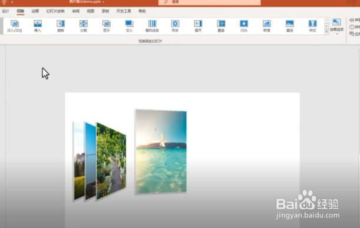Apply the Random Bars (随机线条) transition
Viewport: 360px width, 228px height.
point(152,26)
